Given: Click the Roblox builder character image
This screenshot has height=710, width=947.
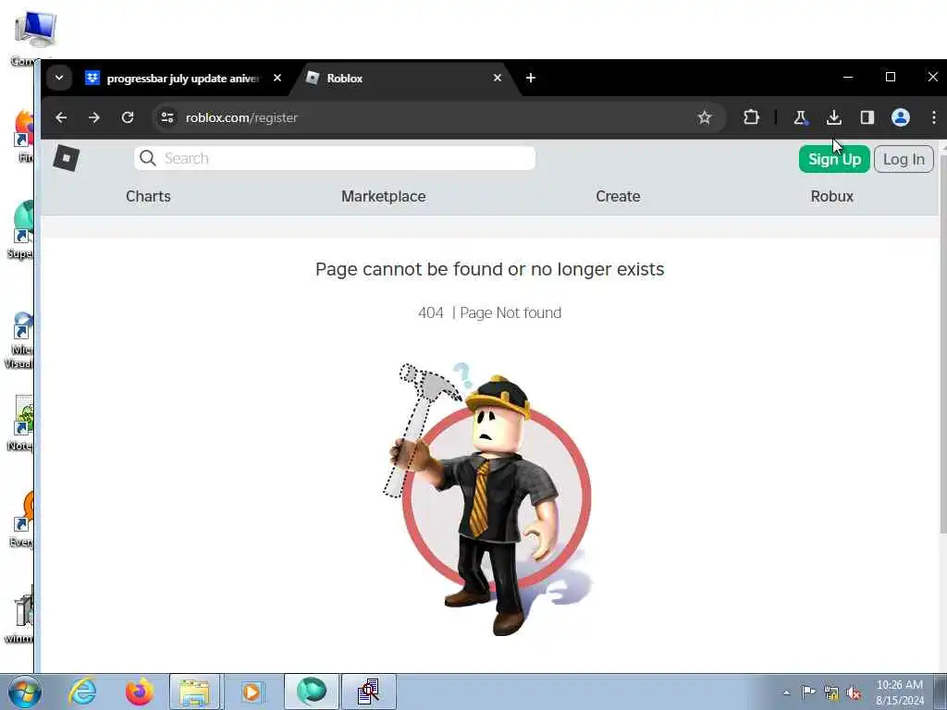Looking at the screenshot, I should coord(486,498).
